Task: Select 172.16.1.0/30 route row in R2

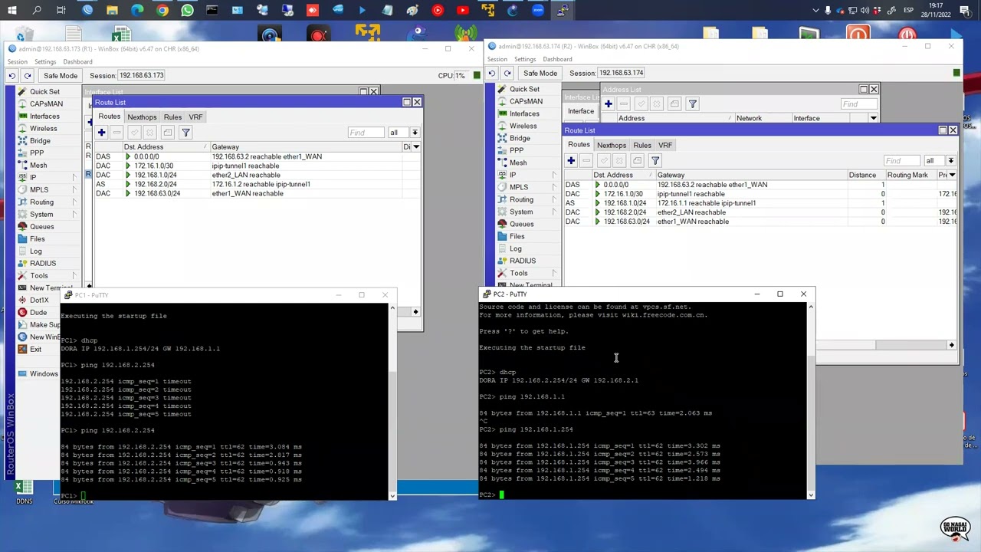Action: (759, 194)
